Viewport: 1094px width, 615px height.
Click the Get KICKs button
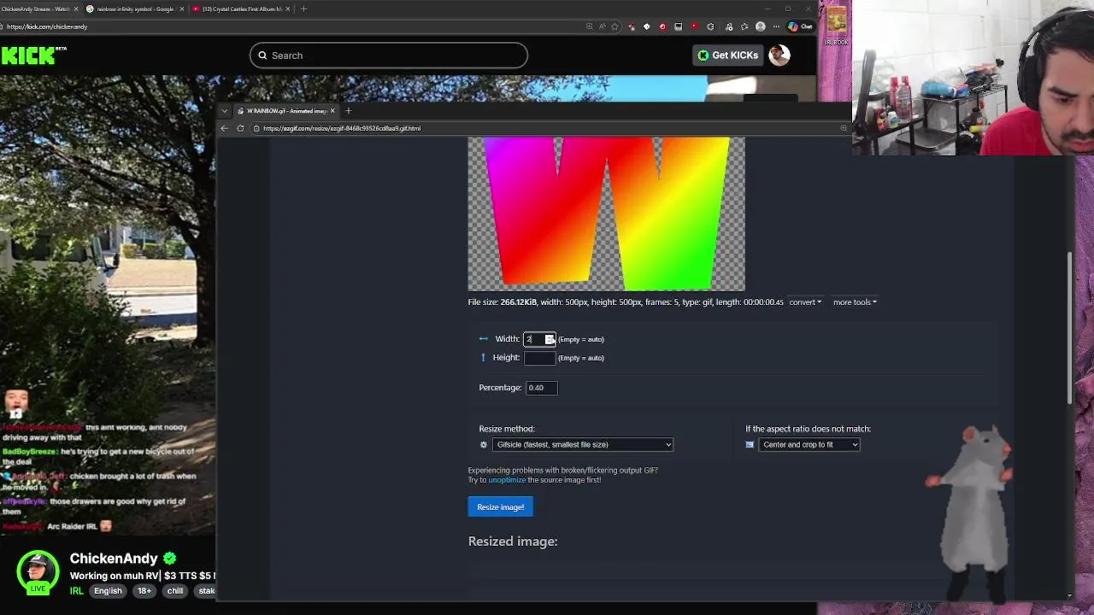(x=727, y=56)
